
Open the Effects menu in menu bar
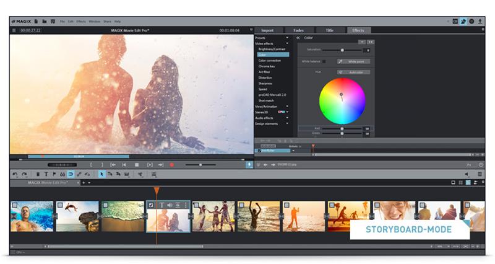[x=81, y=21]
